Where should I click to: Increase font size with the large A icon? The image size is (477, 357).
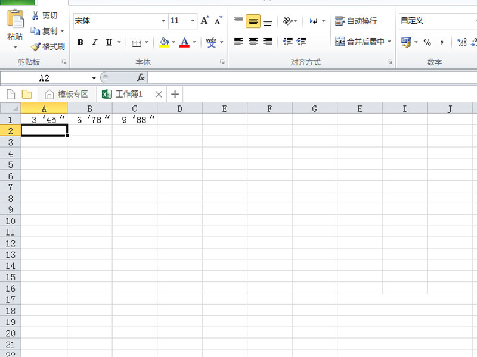coord(205,21)
